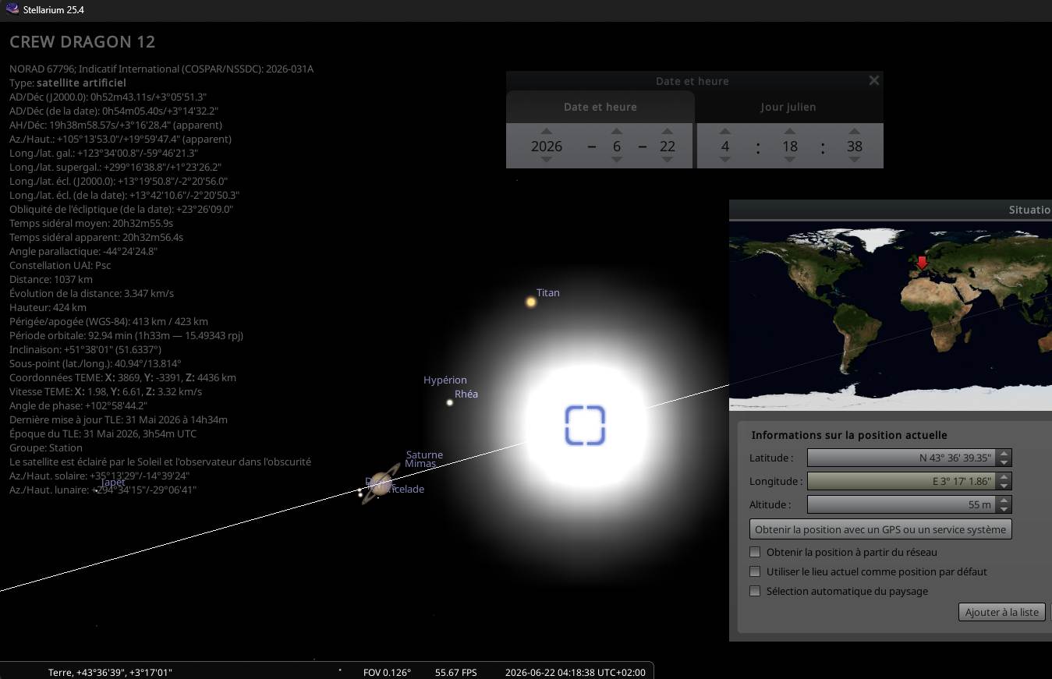This screenshot has width=1052, height=679.
Task: Increase altitude with its up spinner arrow
Action: [1004, 500]
